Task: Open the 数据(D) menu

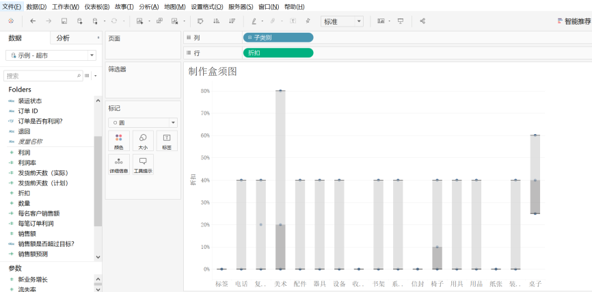Action: [x=37, y=7]
